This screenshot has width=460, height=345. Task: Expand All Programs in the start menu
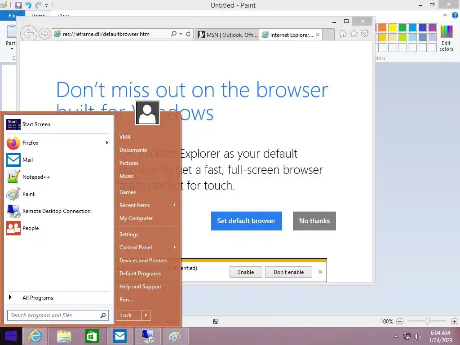pyautogui.click(x=58, y=297)
